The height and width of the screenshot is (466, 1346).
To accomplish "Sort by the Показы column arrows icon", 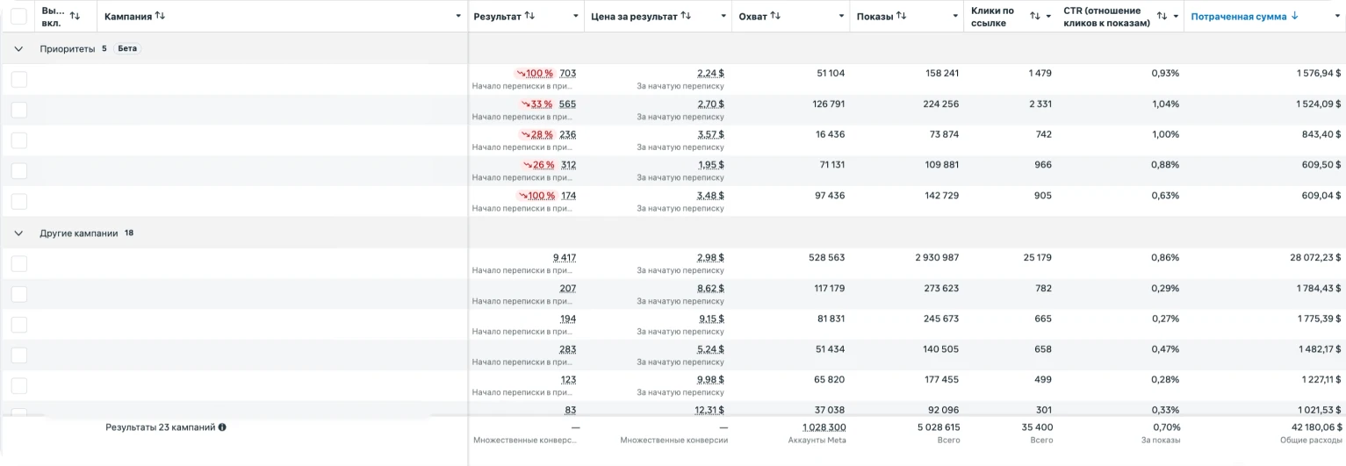I will point(902,17).
